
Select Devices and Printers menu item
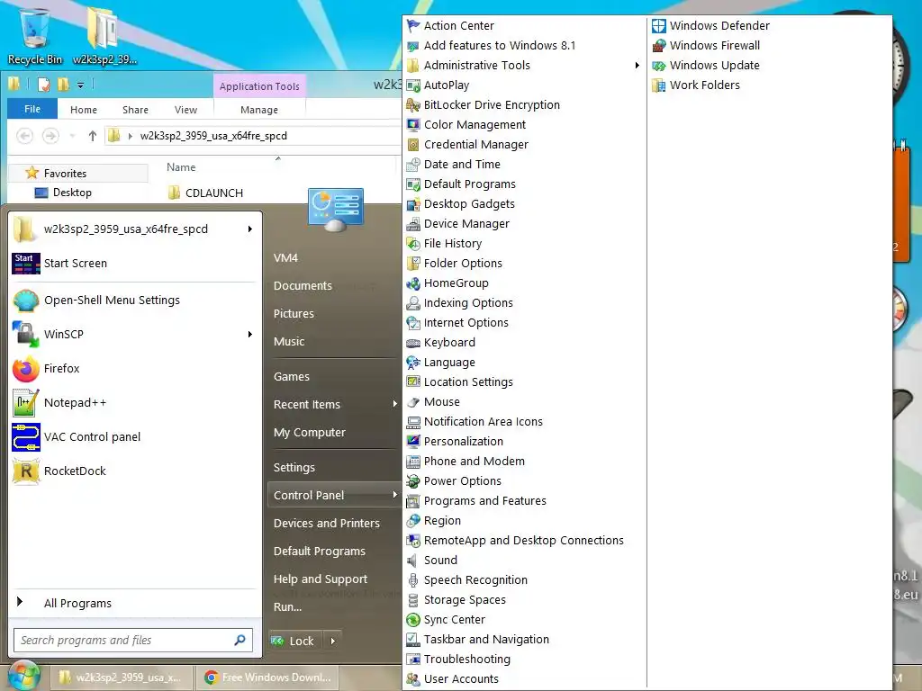tap(326, 524)
